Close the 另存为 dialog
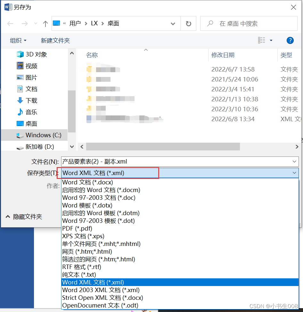The width and height of the screenshot is (303, 312). tap(293, 7)
